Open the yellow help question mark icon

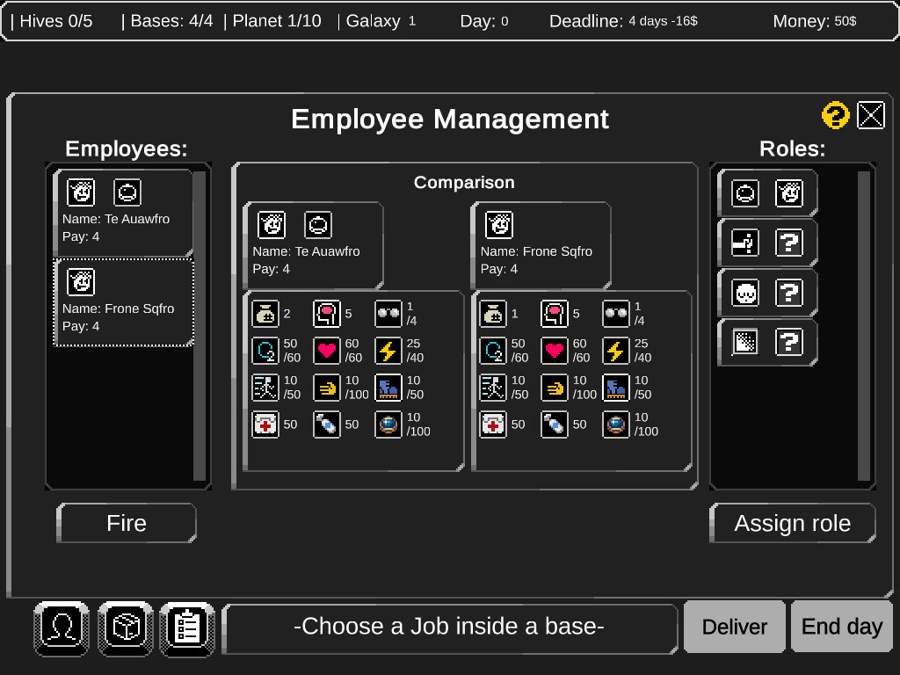pos(835,114)
